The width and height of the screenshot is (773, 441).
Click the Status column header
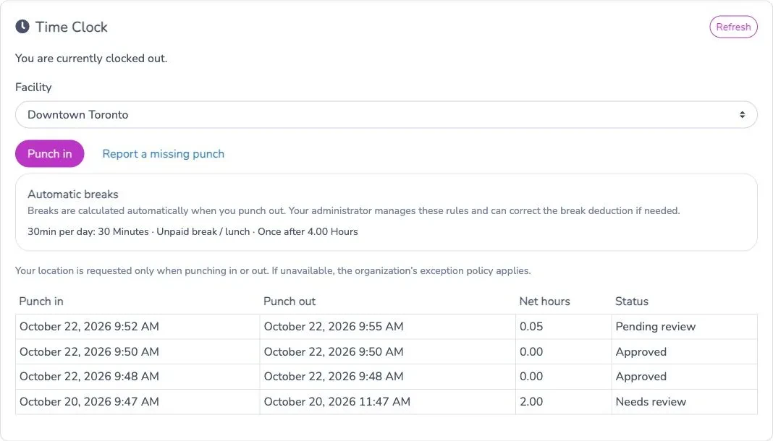click(x=632, y=301)
